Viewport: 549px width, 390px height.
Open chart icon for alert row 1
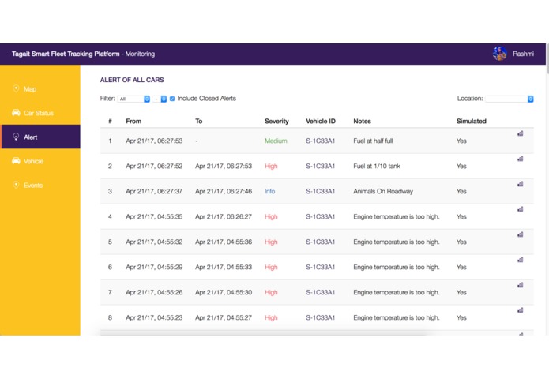[521, 133]
